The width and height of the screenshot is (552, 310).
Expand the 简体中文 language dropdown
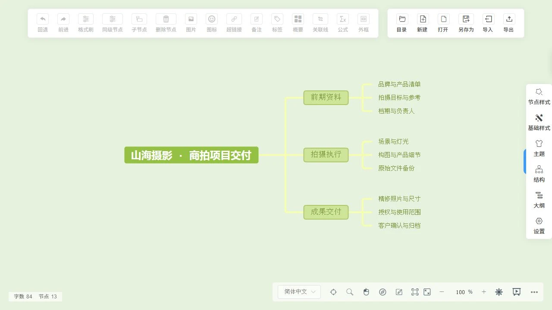pyautogui.click(x=299, y=292)
